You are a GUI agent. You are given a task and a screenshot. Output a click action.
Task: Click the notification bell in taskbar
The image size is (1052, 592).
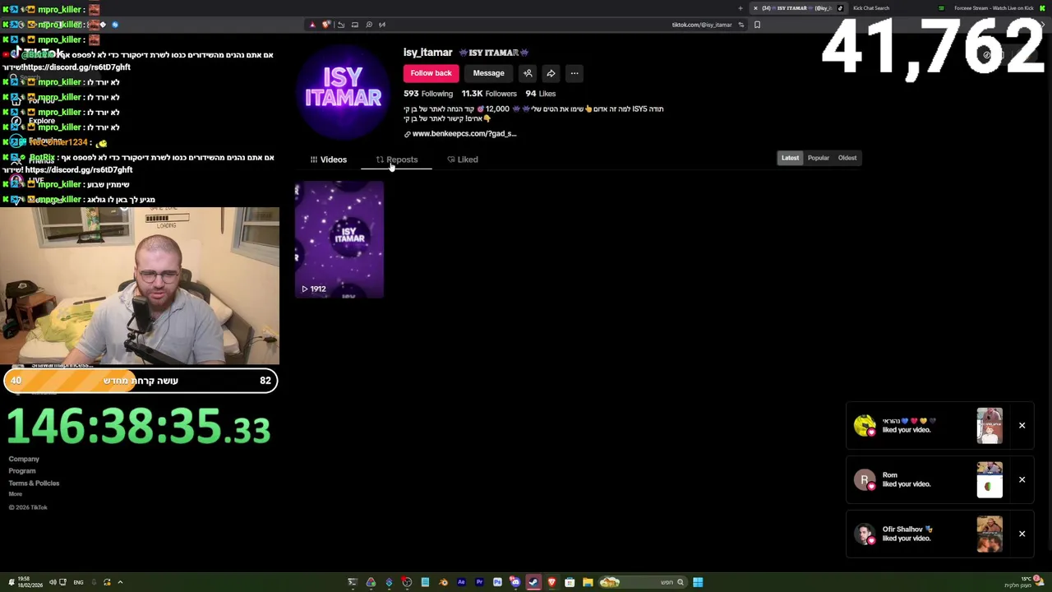[x=12, y=582]
